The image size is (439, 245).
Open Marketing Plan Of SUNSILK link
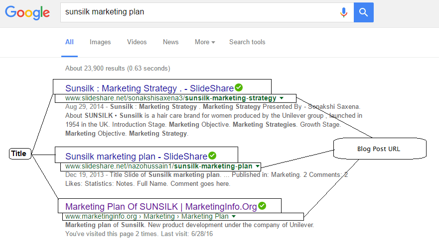click(x=161, y=206)
